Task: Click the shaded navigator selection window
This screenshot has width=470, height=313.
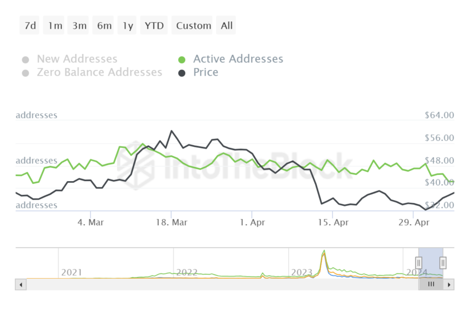Action: tap(431, 263)
